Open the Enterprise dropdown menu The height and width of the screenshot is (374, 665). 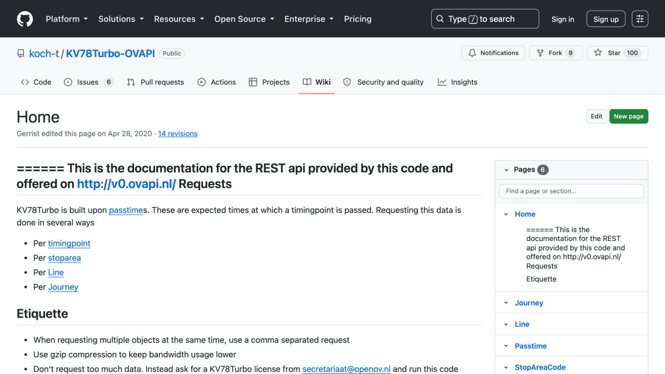point(309,19)
